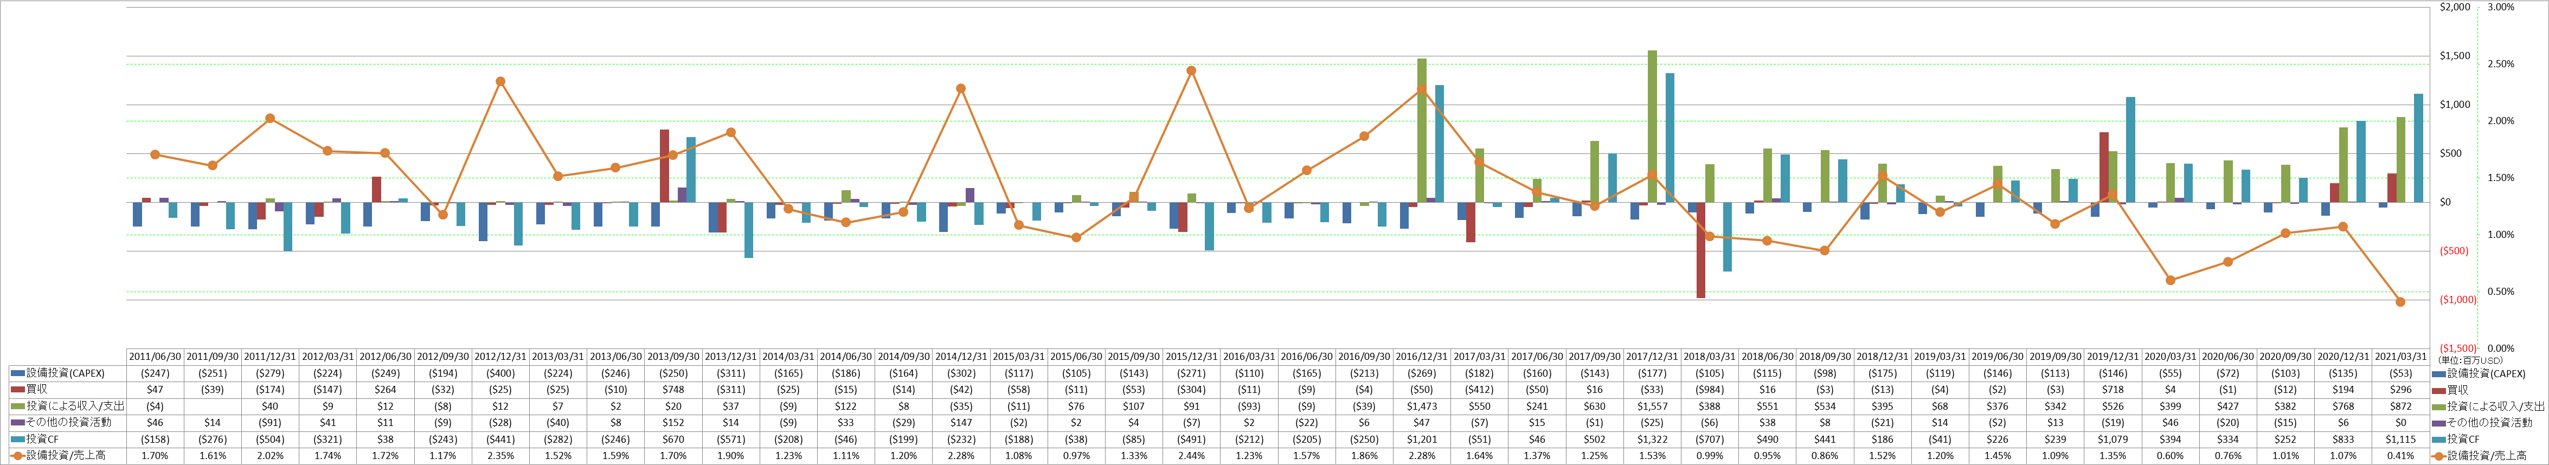Image resolution: width=2549 pixels, height=465 pixels.
Task: Select the 2021/03/31 column header
Action: point(2400,357)
